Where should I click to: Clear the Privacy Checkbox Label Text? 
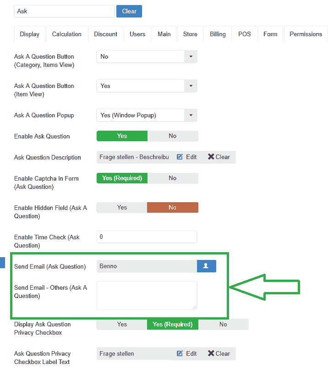219,353
